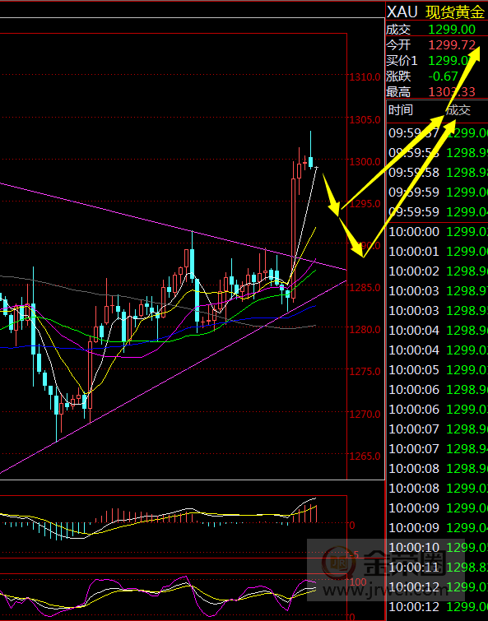Click the 10:00:07 tick priced 1298.94
Screen dimensions: 488x621
point(438,449)
